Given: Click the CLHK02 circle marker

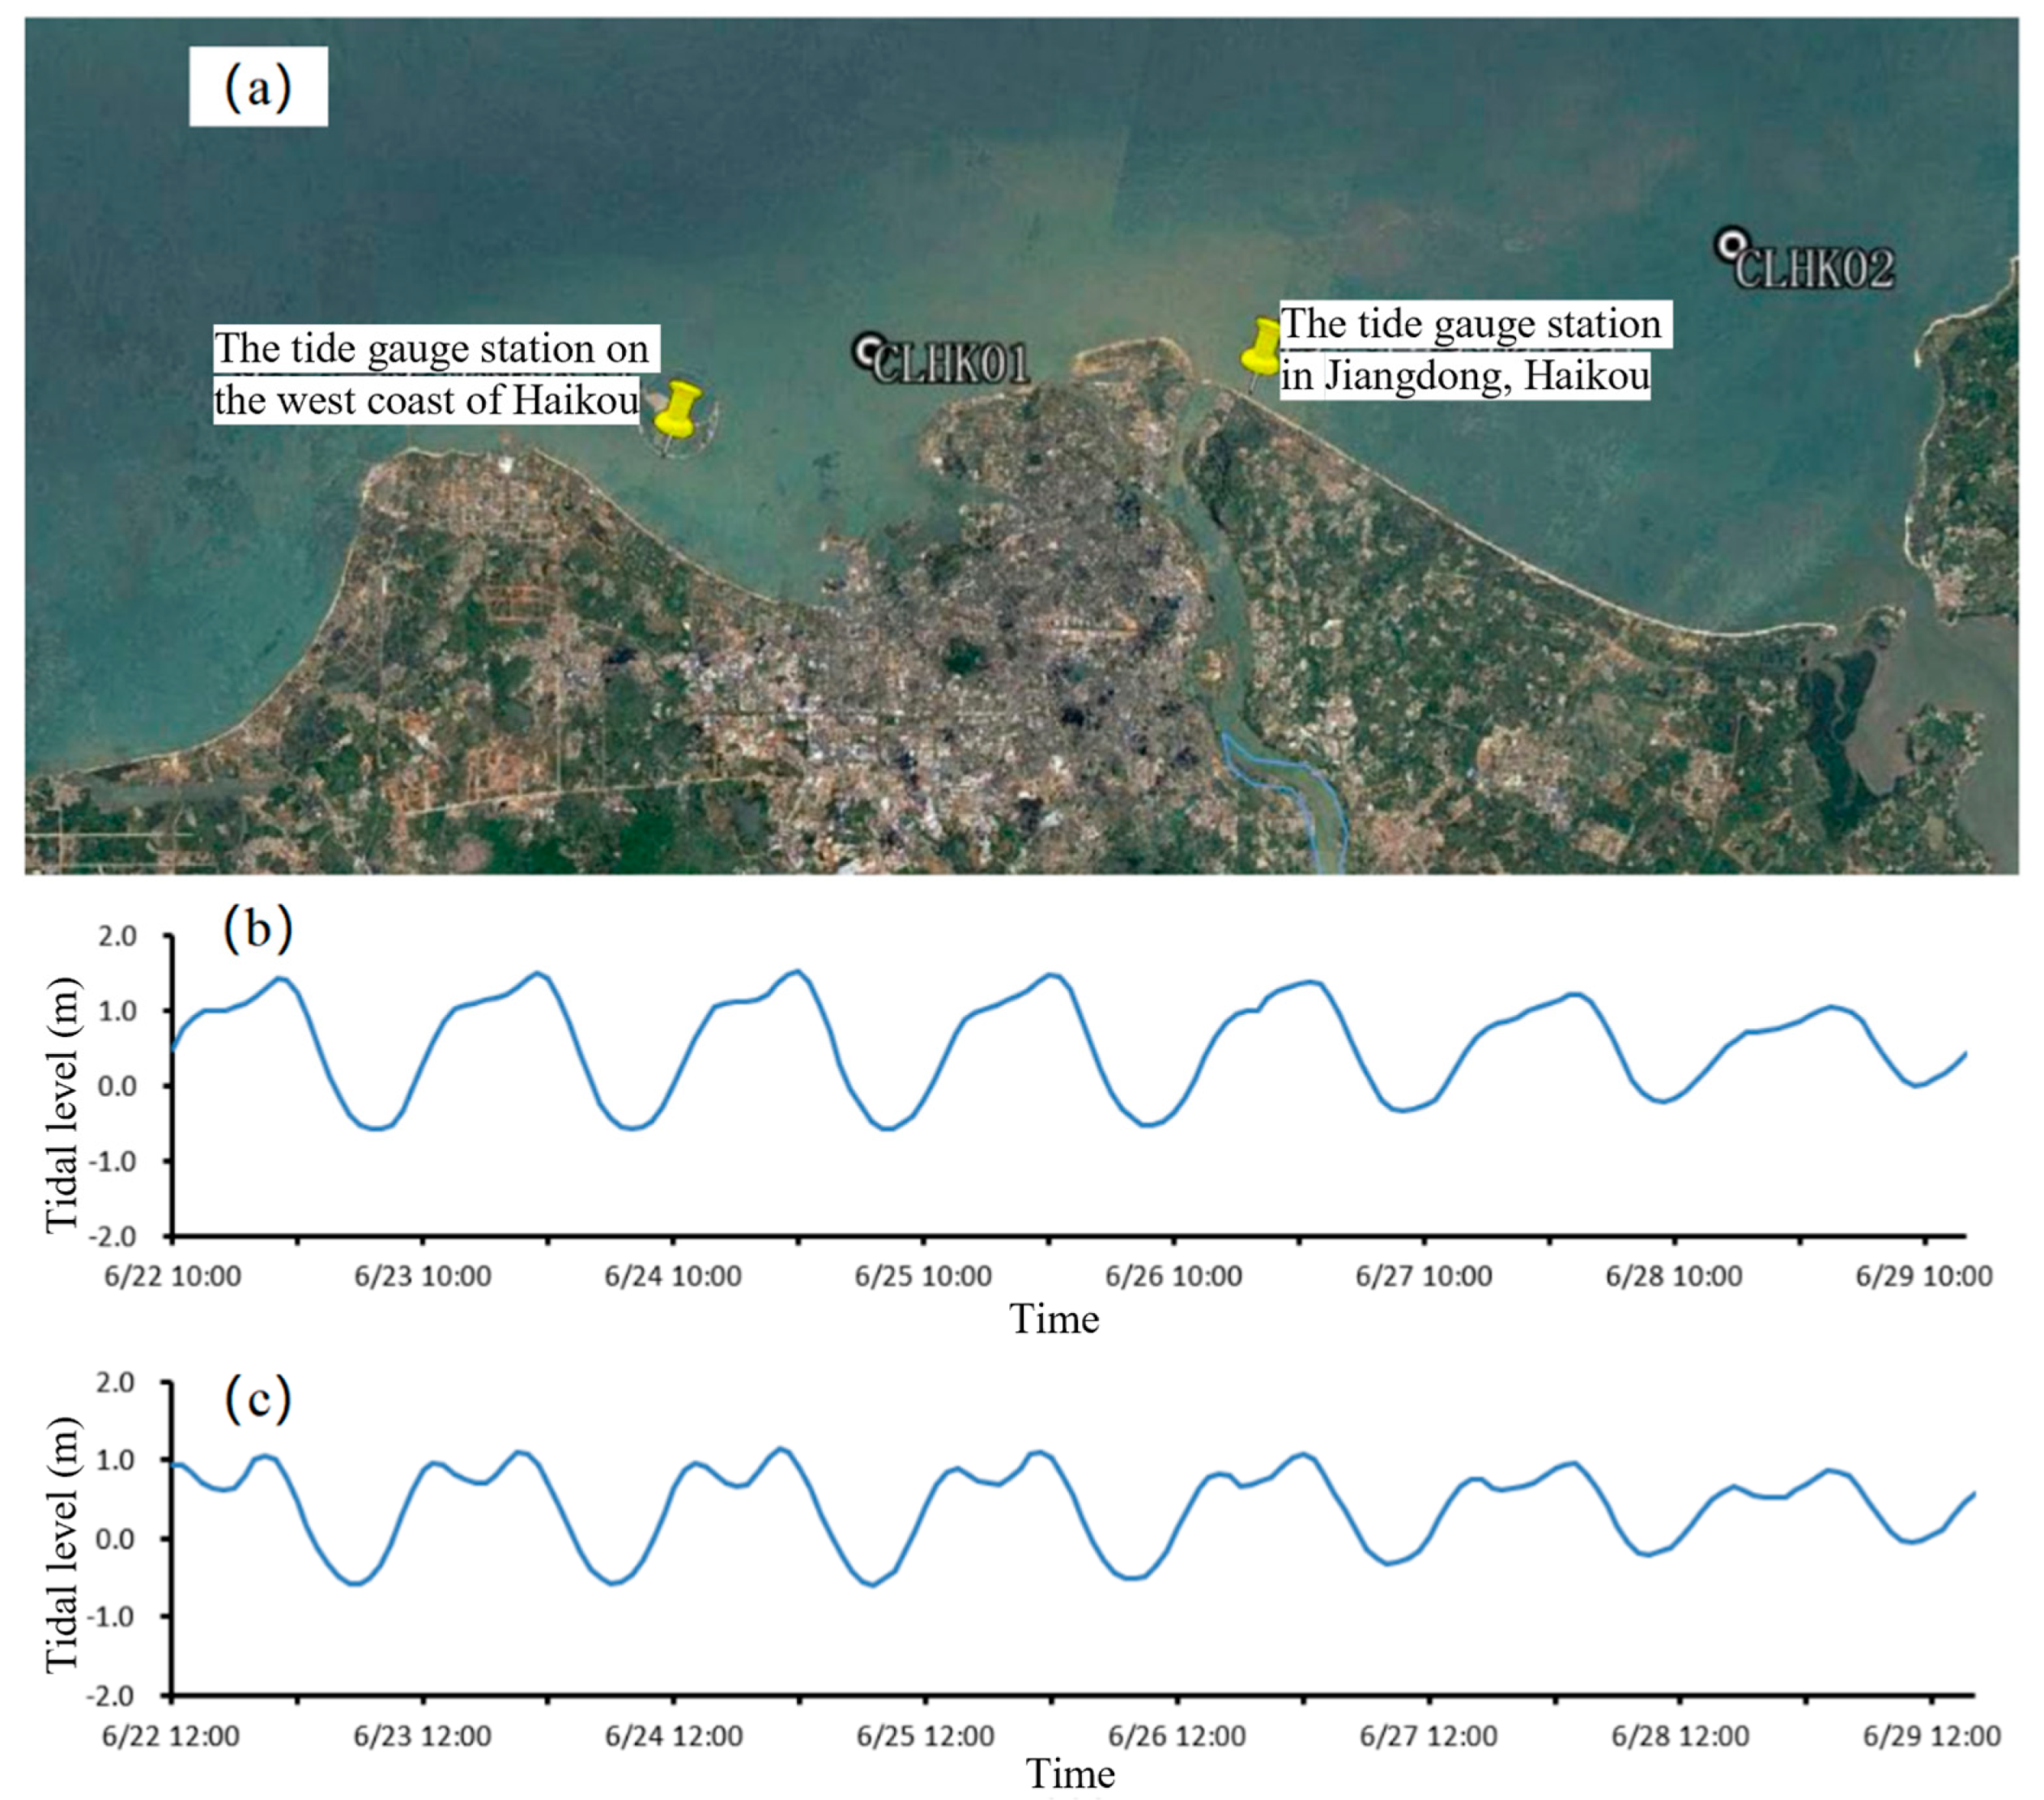Looking at the screenshot, I should point(1731,244).
